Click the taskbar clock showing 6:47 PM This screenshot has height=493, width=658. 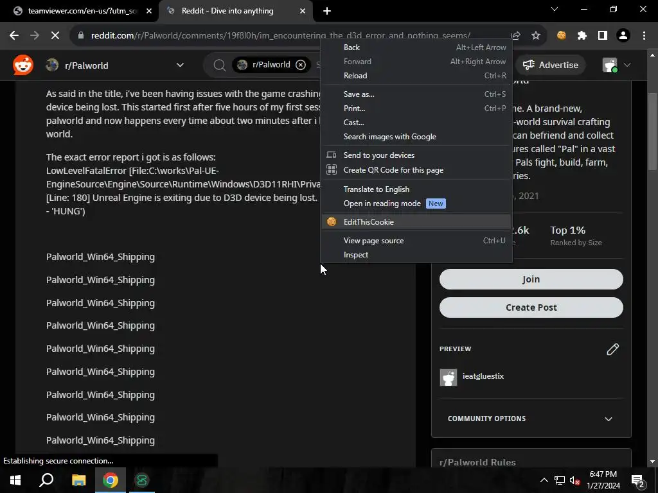tap(603, 480)
